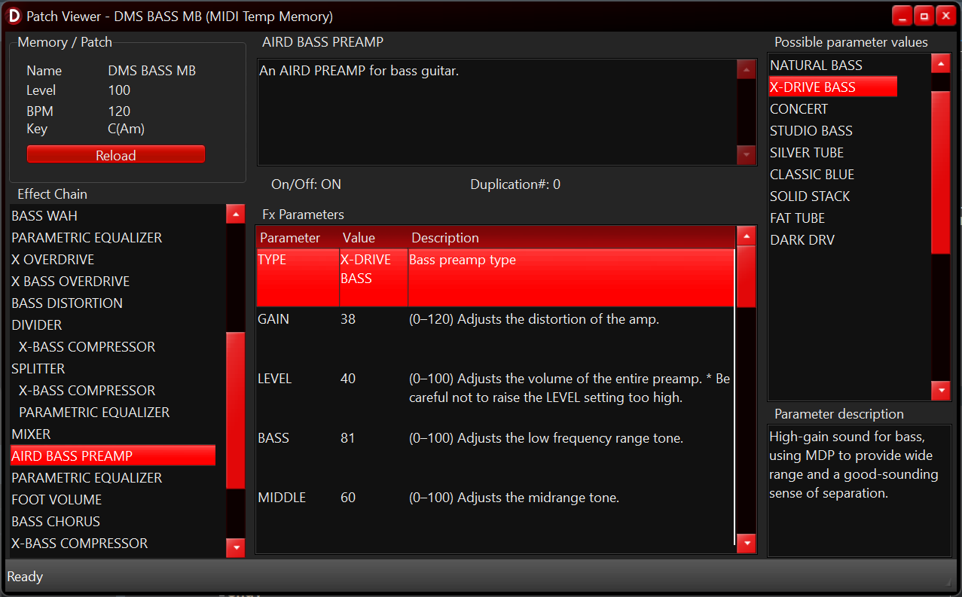Select FOOT VOLUME in the effect list
This screenshot has width=962, height=597.
pyautogui.click(x=56, y=500)
